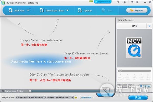The width and height of the screenshot is (153, 102).
Task: Click the Output Folder path field
Action: coord(44,97)
